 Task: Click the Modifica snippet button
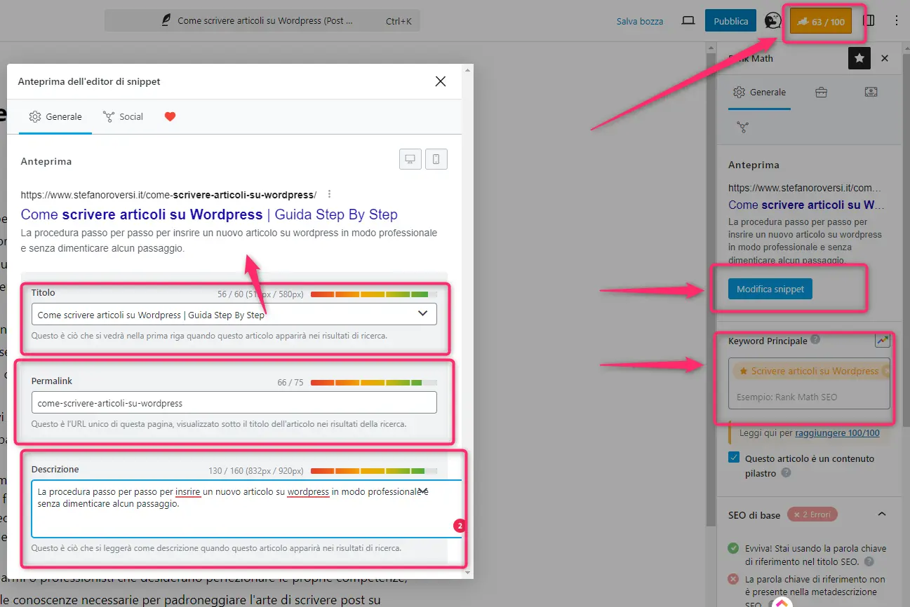770,289
